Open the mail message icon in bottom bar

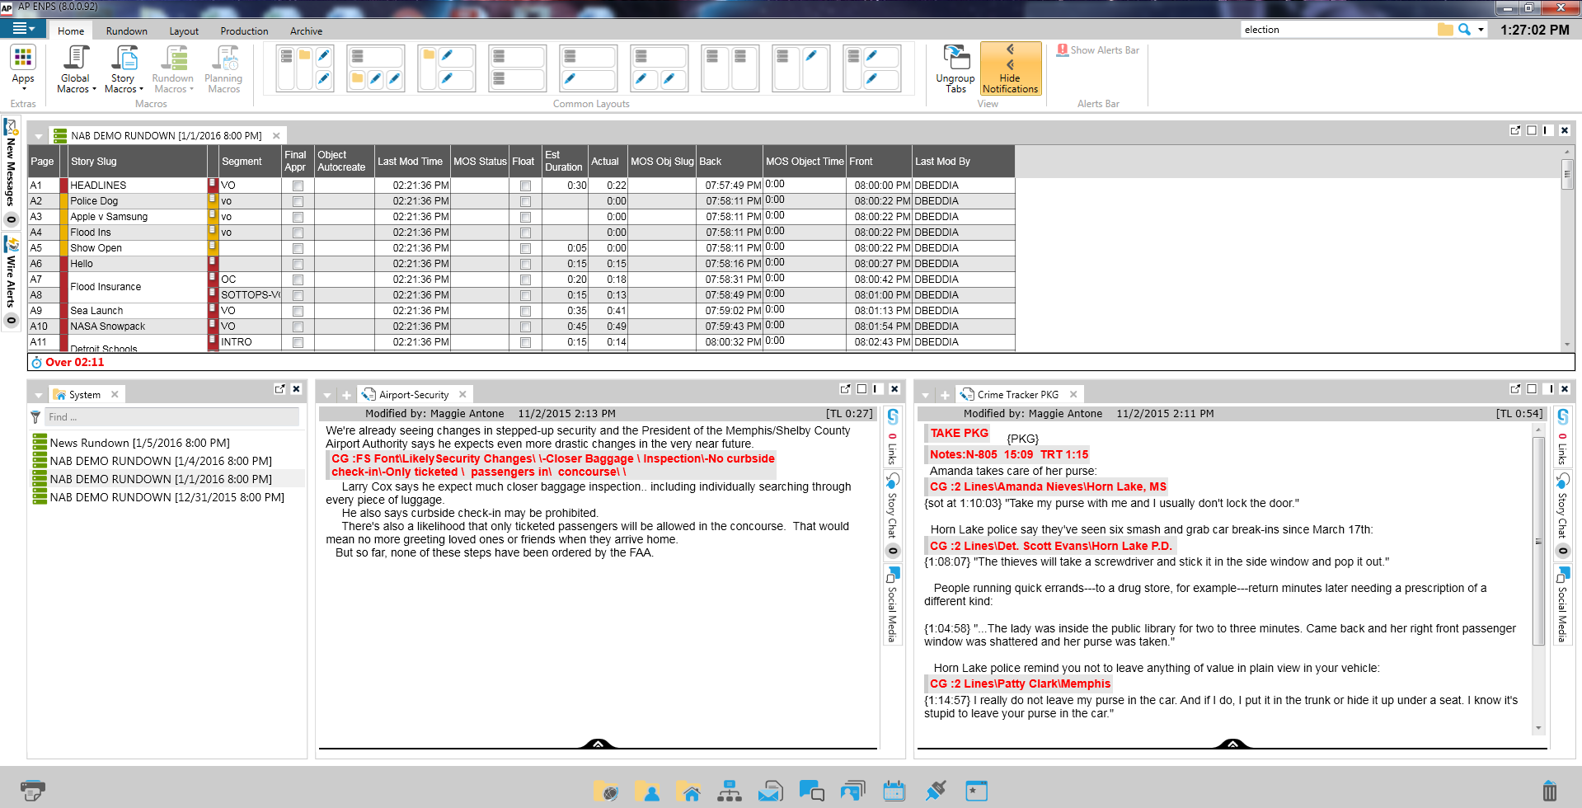tap(770, 792)
